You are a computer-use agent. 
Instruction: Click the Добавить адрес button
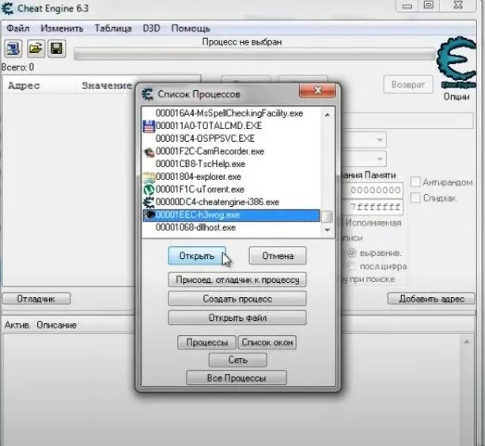(431, 299)
